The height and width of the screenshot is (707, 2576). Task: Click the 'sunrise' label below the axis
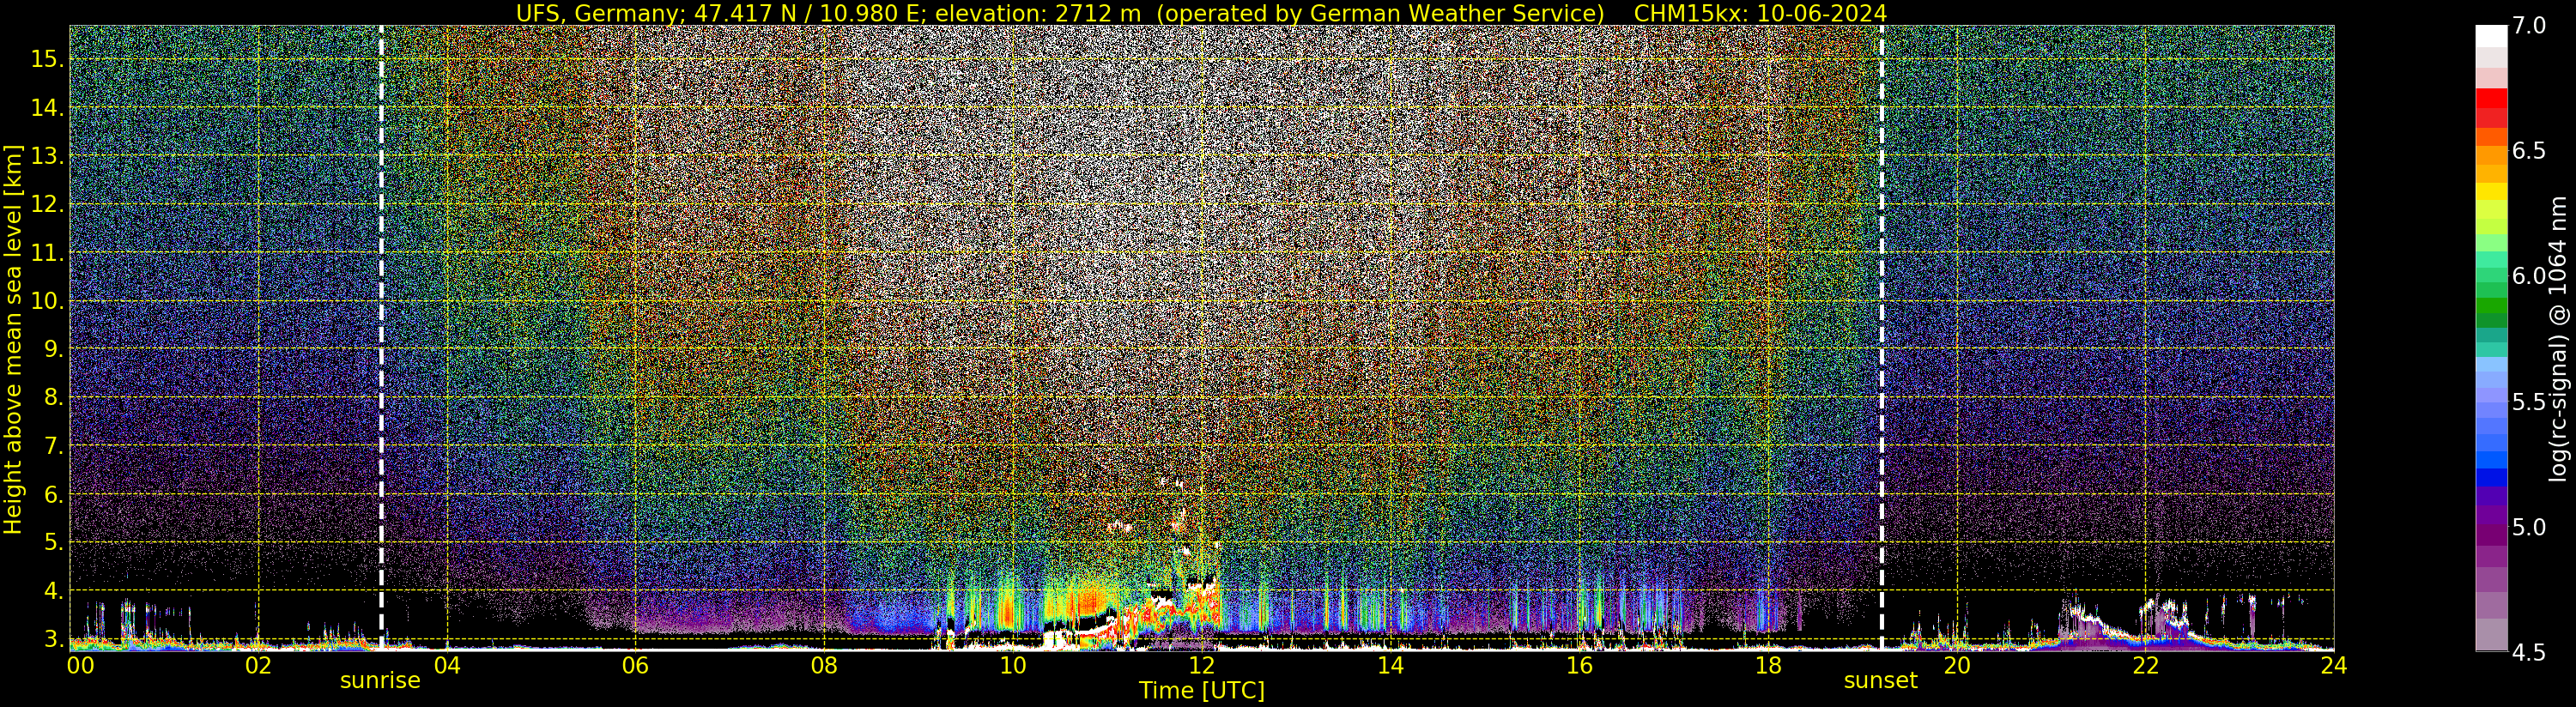coord(380,681)
